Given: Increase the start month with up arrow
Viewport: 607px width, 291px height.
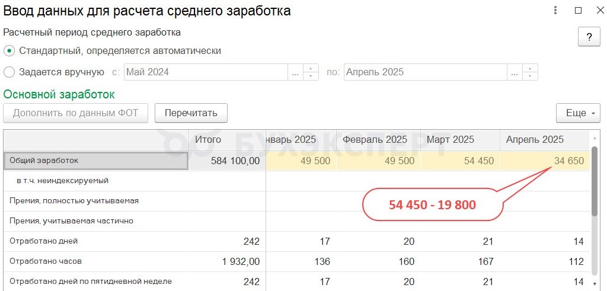Looking at the screenshot, I should coord(311,68).
